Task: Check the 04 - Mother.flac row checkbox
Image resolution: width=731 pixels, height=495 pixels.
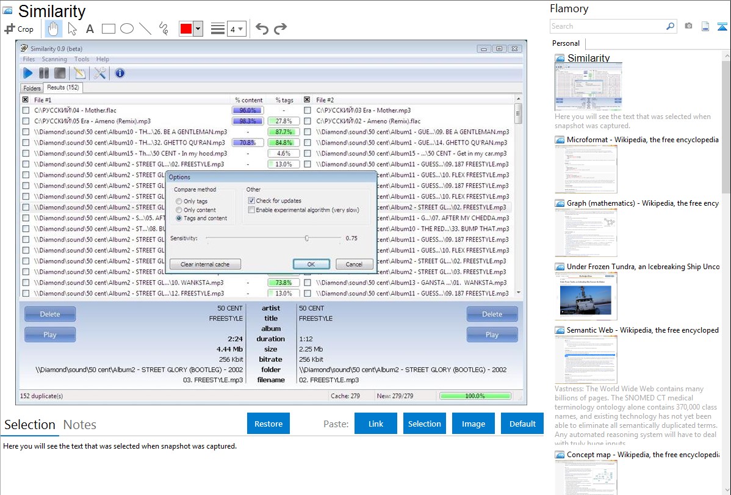Action: [x=26, y=110]
